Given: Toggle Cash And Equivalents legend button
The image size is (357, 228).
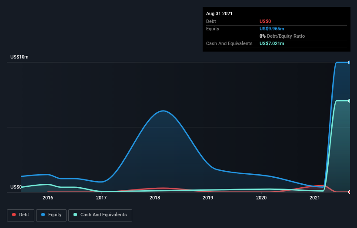Looking at the screenshot, I should [x=100, y=215].
